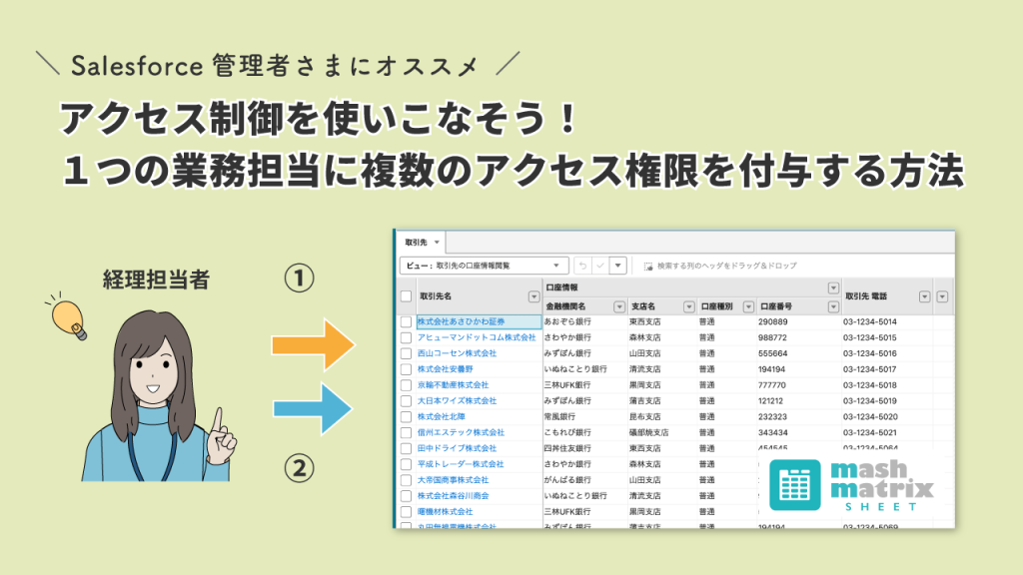This screenshot has width=1023, height=575.
Task: Go to the 京輪不動産株式会社 record
Action: coord(453,385)
